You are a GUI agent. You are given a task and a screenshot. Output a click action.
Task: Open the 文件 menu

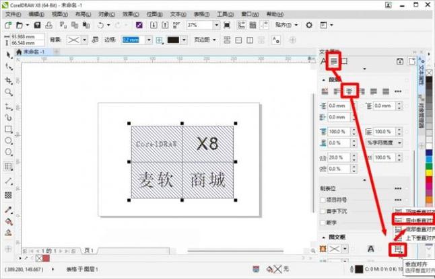click(13, 14)
